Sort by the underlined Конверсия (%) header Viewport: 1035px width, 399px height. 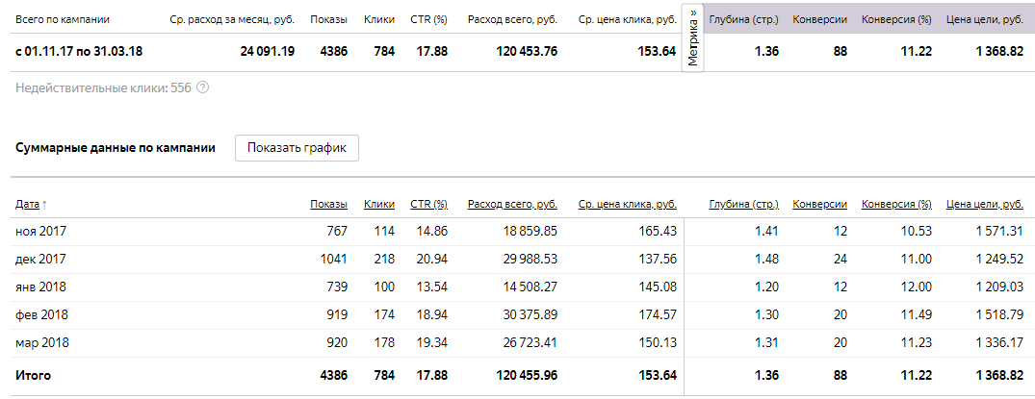(896, 204)
